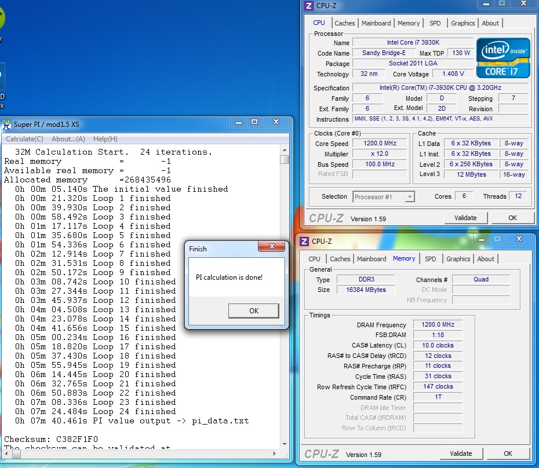Close the lower CPU-Z Memory window
Viewport: 539px width, 468px height.
519,239
